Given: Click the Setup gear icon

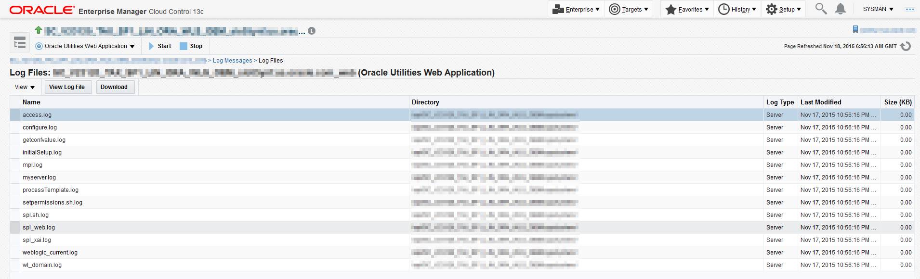Looking at the screenshot, I should point(771,9).
